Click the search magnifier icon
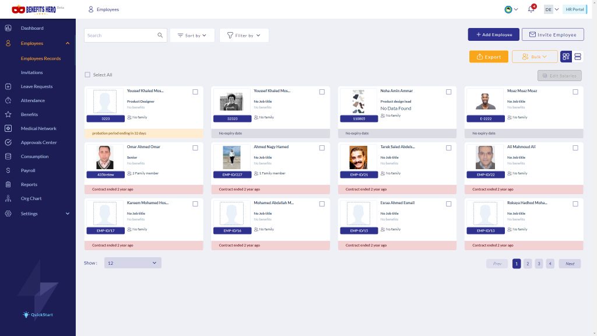This screenshot has width=597, height=336. click(x=160, y=35)
